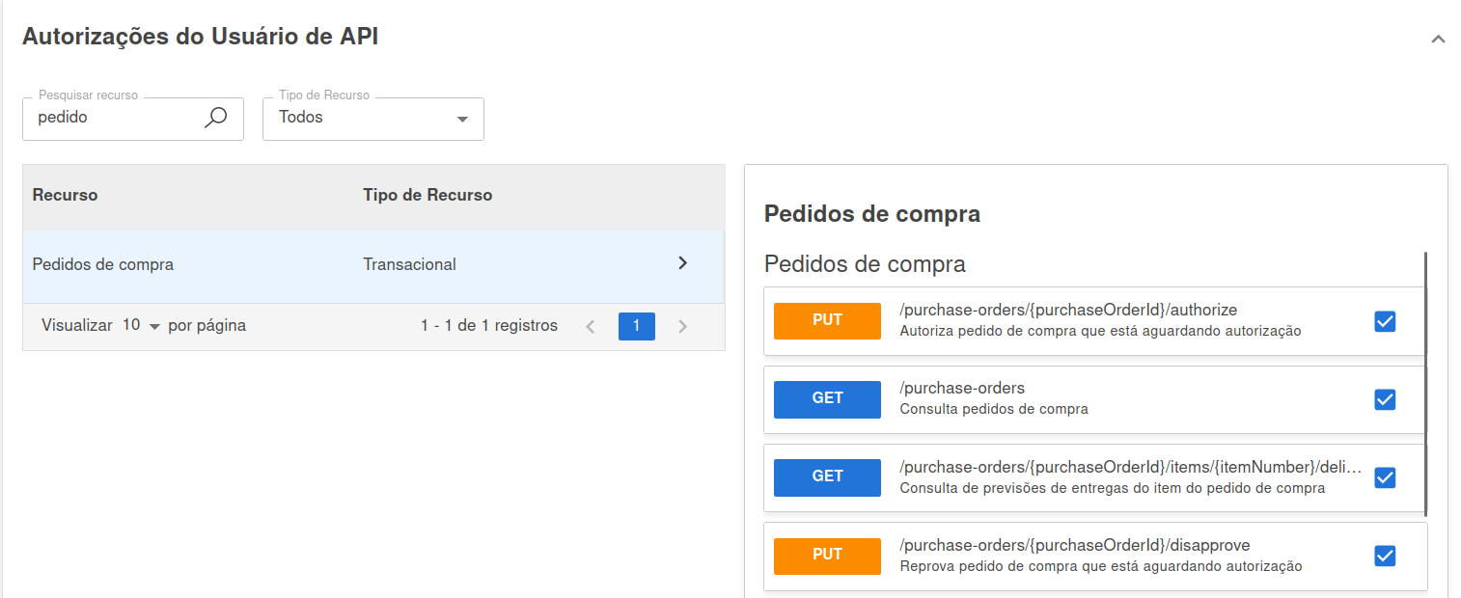Screen dimensions: 1461x598
Task: Collapse the Autorizações do Usuário de API section
Action: pos(1438,39)
